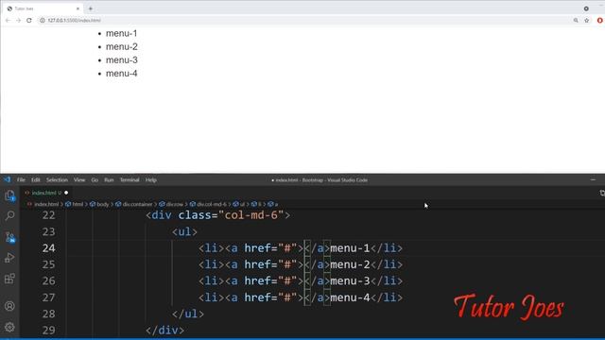Click menu-2 text in code line 25
Viewport: 605px width, 340px height.
(350, 264)
